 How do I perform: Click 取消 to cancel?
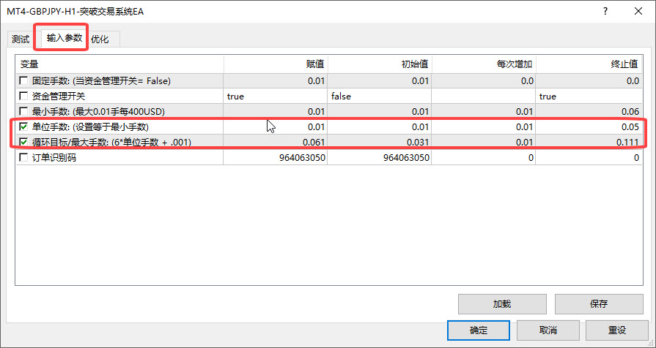pos(548,330)
